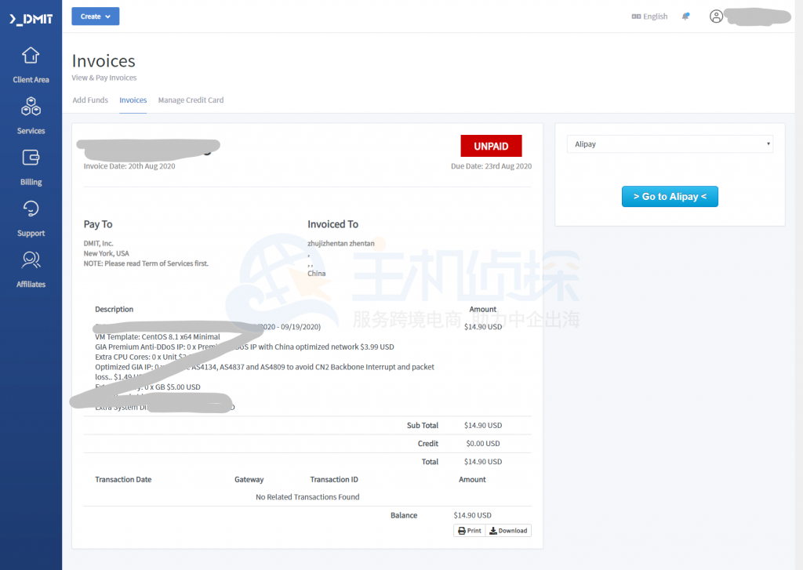
Task: Click the View & Pay Invoices subtitle
Action: (104, 78)
